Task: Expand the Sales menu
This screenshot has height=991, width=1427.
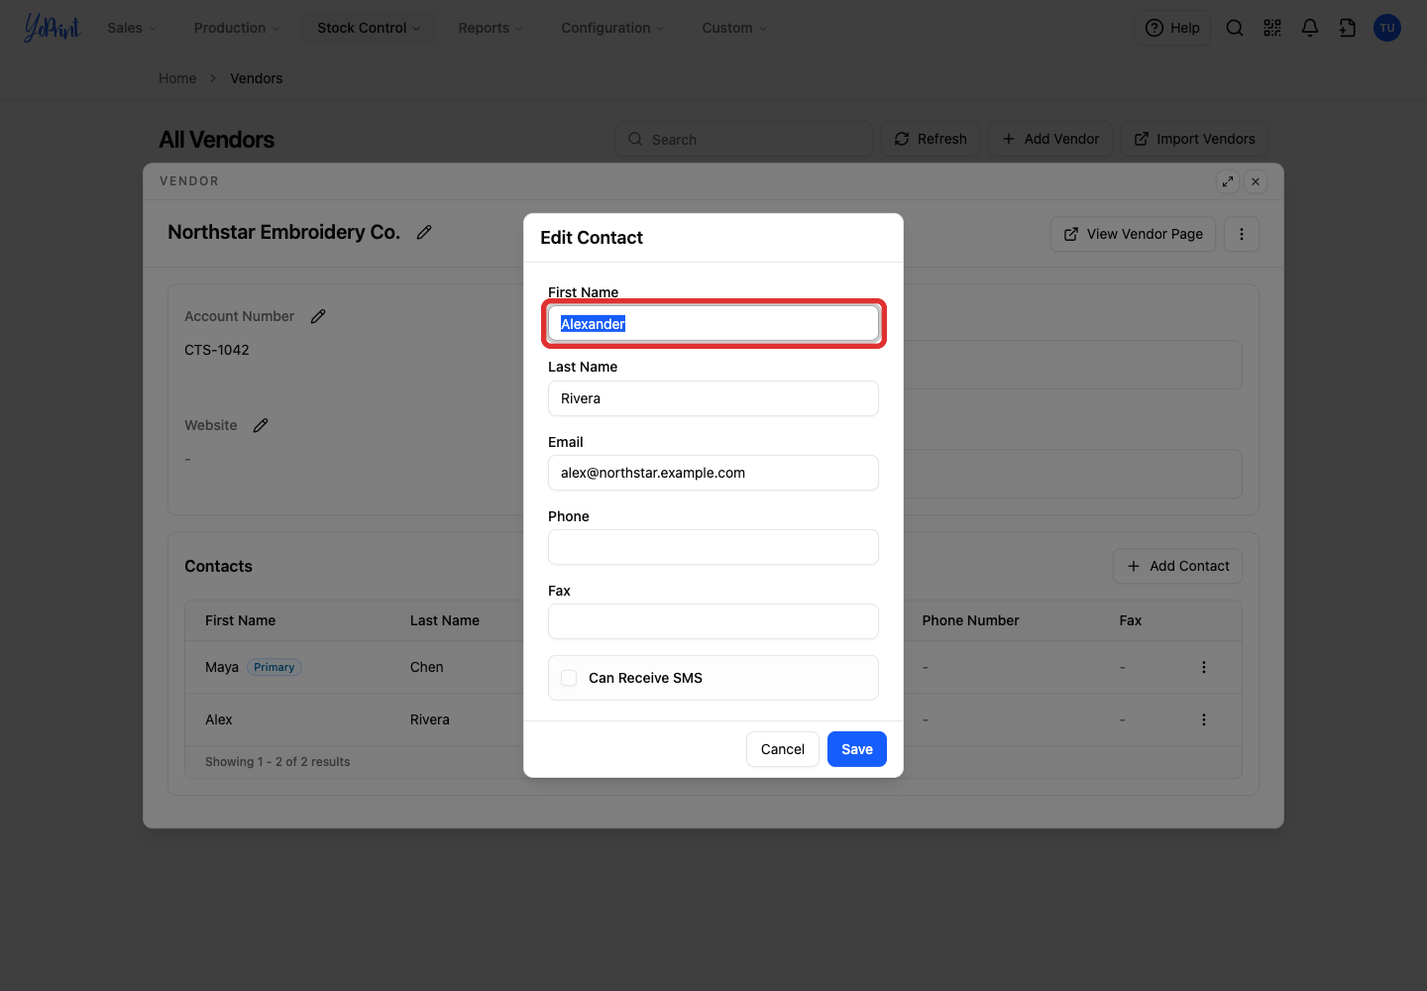Action: click(x=132, y=28)
